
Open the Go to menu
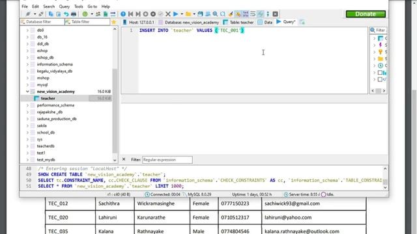point(93,6)
